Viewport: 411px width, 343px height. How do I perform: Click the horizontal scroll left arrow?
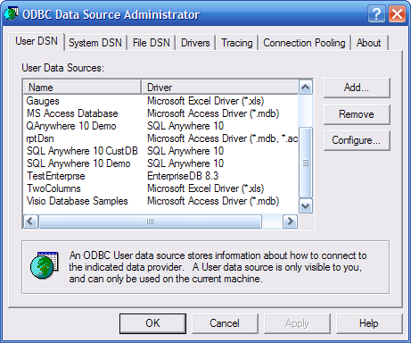30,222
